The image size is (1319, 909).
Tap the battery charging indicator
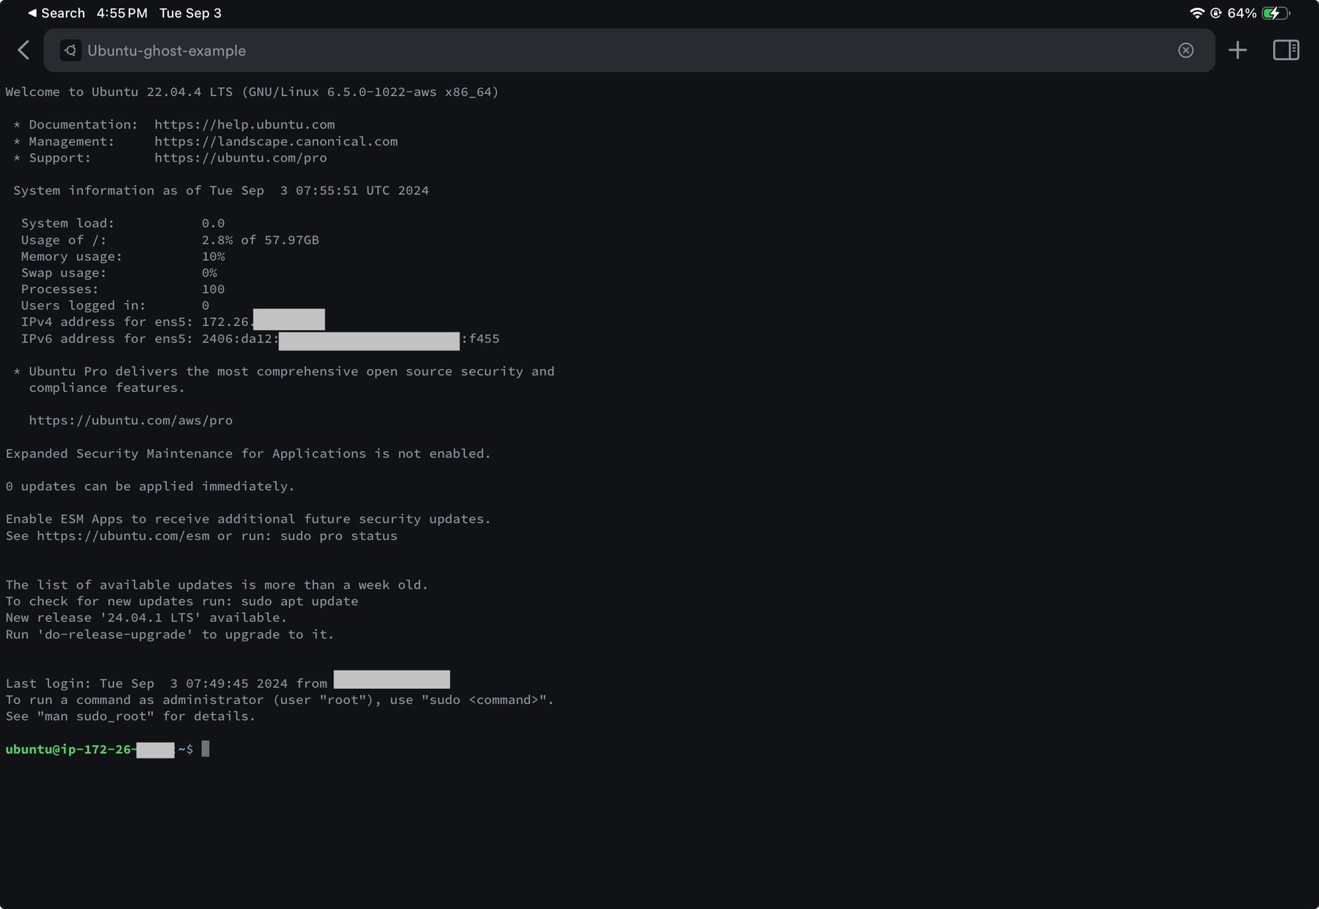pos(1275,13)
